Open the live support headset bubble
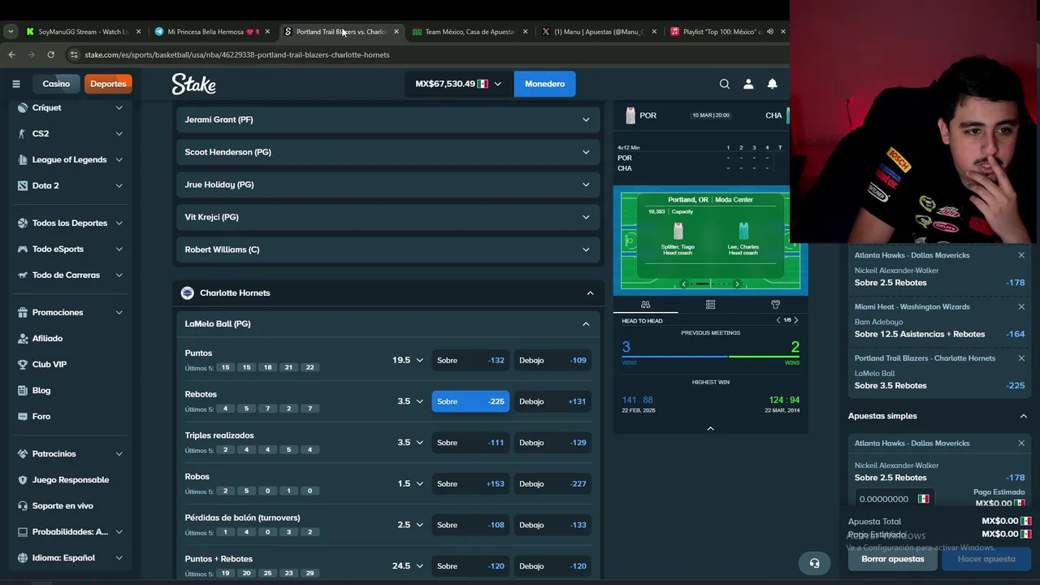The height and width of the screenshot is (585, 1040). (814, 563)
